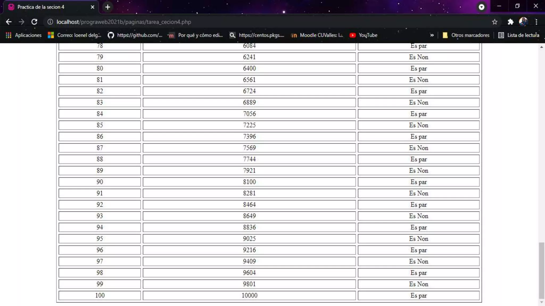The image size is (545, 306).
Task: View site information icon
Action: pyautogui.click(x=50, y=22)
